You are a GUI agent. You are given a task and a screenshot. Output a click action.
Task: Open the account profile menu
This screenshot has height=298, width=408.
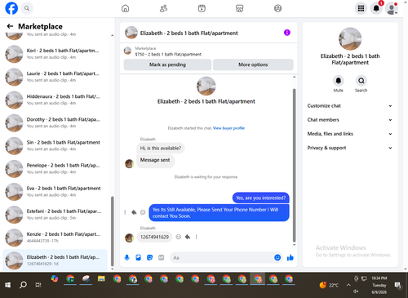(392, 8)
